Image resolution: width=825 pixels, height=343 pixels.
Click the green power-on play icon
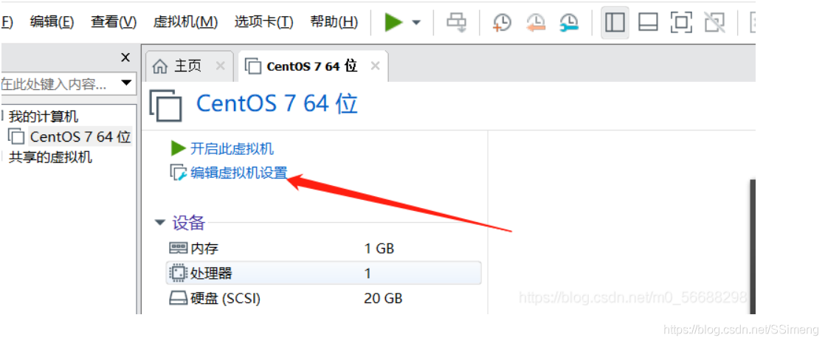coord(393,22)
